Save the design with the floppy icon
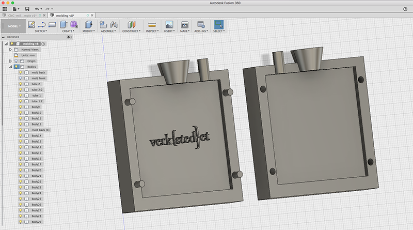The width and height of the screenshot is (413, 230). tap(27, 9)
